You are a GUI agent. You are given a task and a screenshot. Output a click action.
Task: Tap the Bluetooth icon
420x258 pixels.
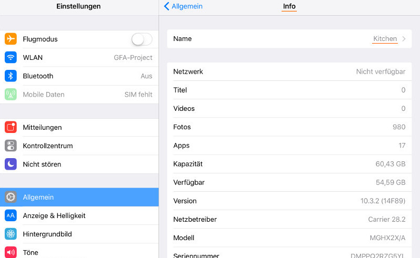tap(11, 76)
